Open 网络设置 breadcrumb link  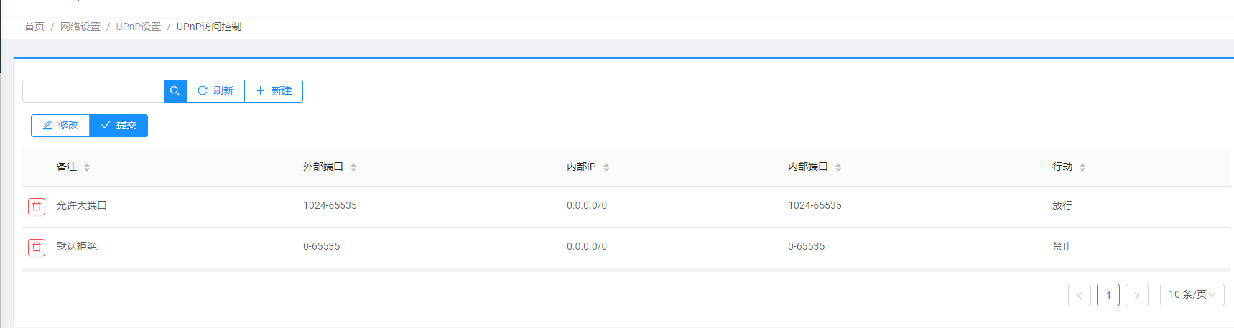80,27
